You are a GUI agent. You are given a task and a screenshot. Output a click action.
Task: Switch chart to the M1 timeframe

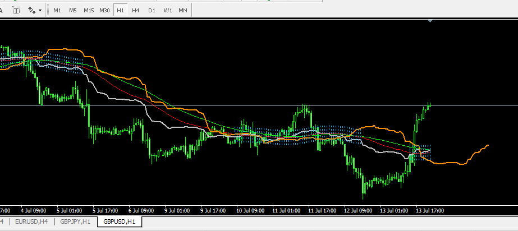[x=57, y=10]
